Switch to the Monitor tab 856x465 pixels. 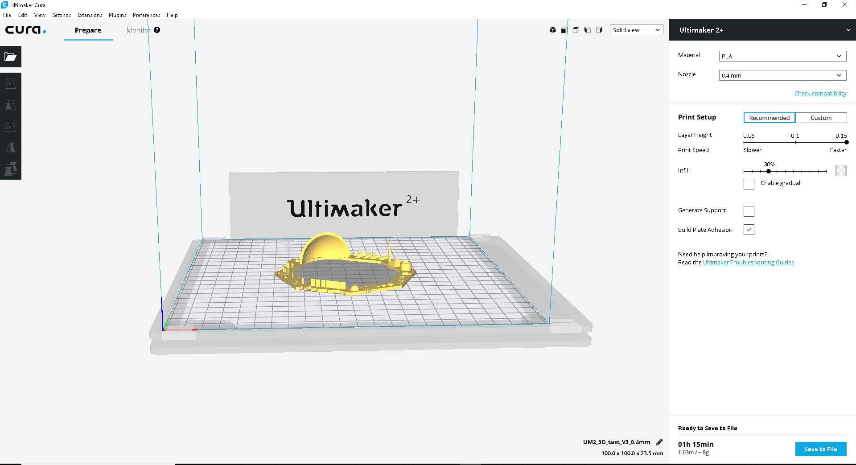tap(138, 30)
